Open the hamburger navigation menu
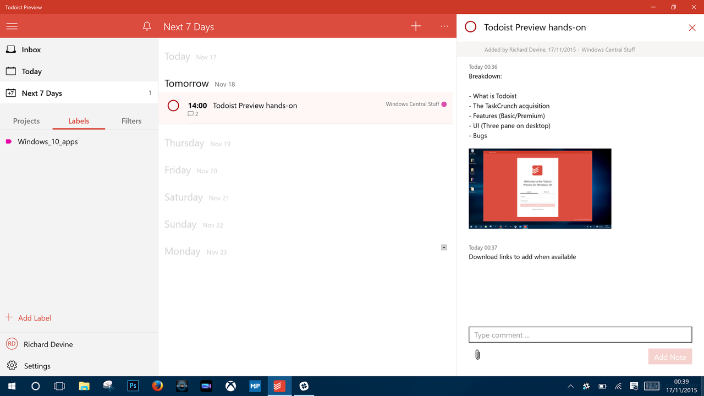This screenshot has height=396, width=704. coord(12,26)
